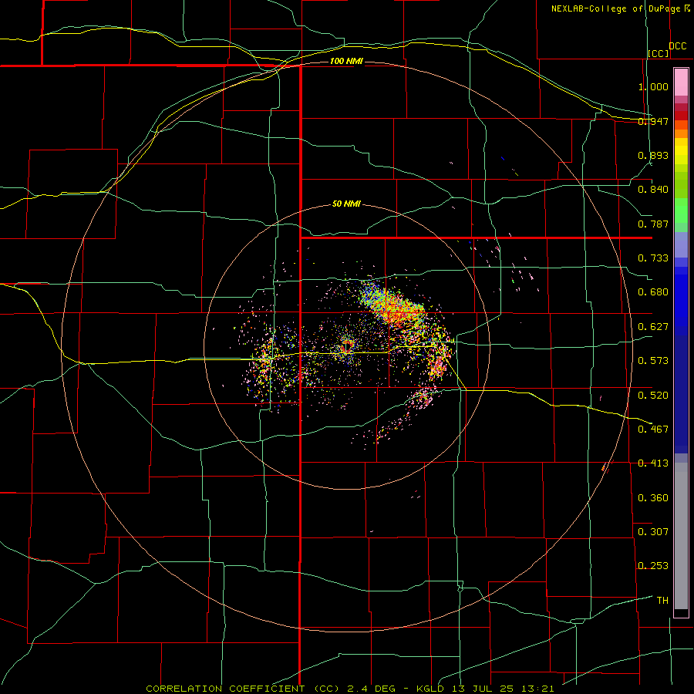
Task: Click the 0.680 scale value
Action: coord(653,292)
